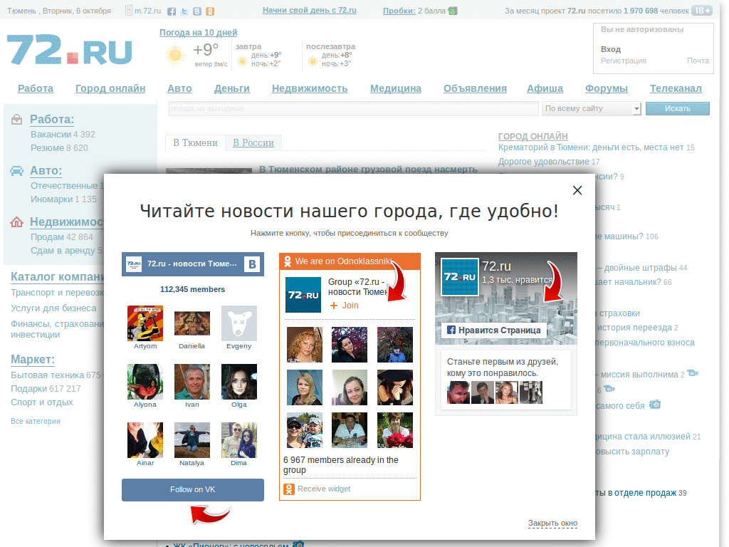The image size is (729, 547).
Task: Open Ivan's avatar in the VK widget
Action: tap(192, 382)
